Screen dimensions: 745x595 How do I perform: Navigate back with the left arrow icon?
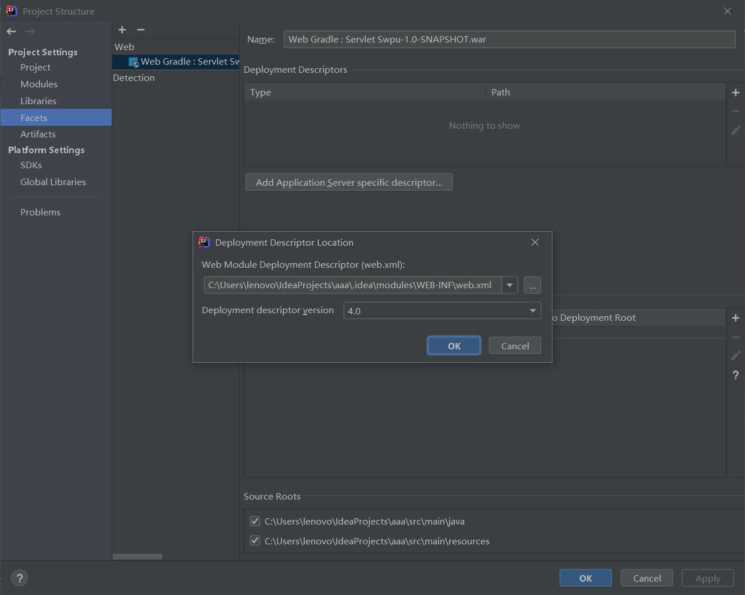tap(11, 31)
